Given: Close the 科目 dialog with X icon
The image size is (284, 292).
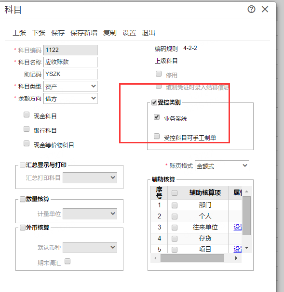Looking at the screenshot, I should 265,9.
